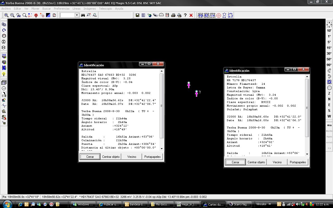
Task: Click the crossed tools settings icon
Action: (x=4, y=117)
